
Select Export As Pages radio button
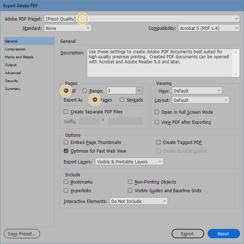95,100
